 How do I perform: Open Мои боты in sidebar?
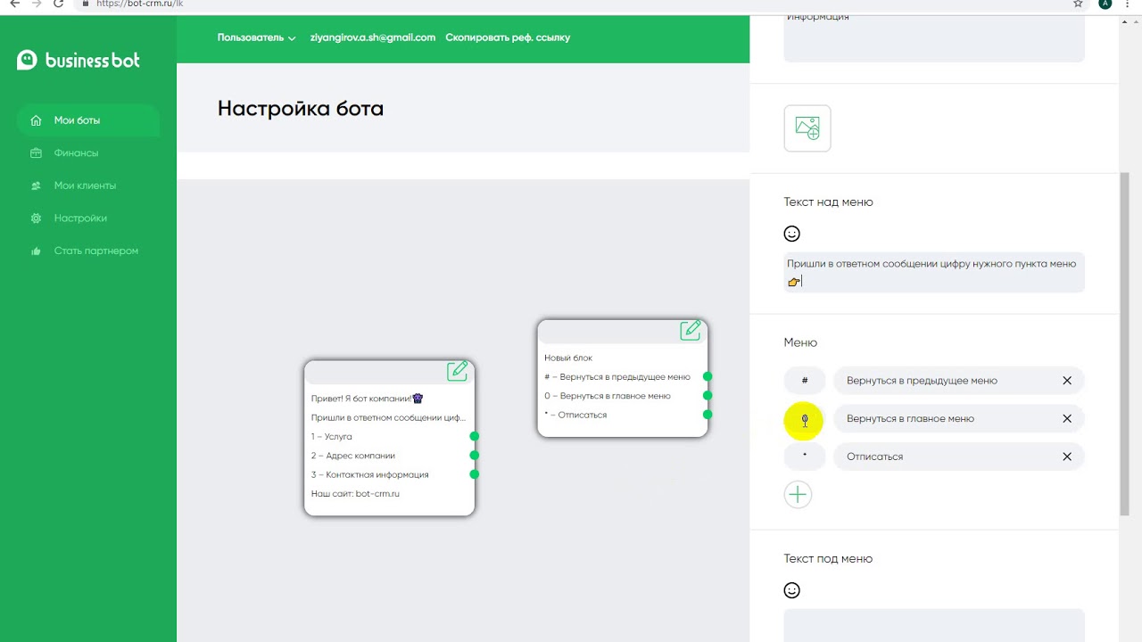(x=87, y=120)
